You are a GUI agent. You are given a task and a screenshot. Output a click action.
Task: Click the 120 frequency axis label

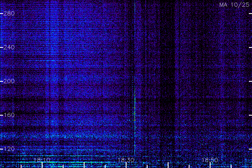click(9, 149)
